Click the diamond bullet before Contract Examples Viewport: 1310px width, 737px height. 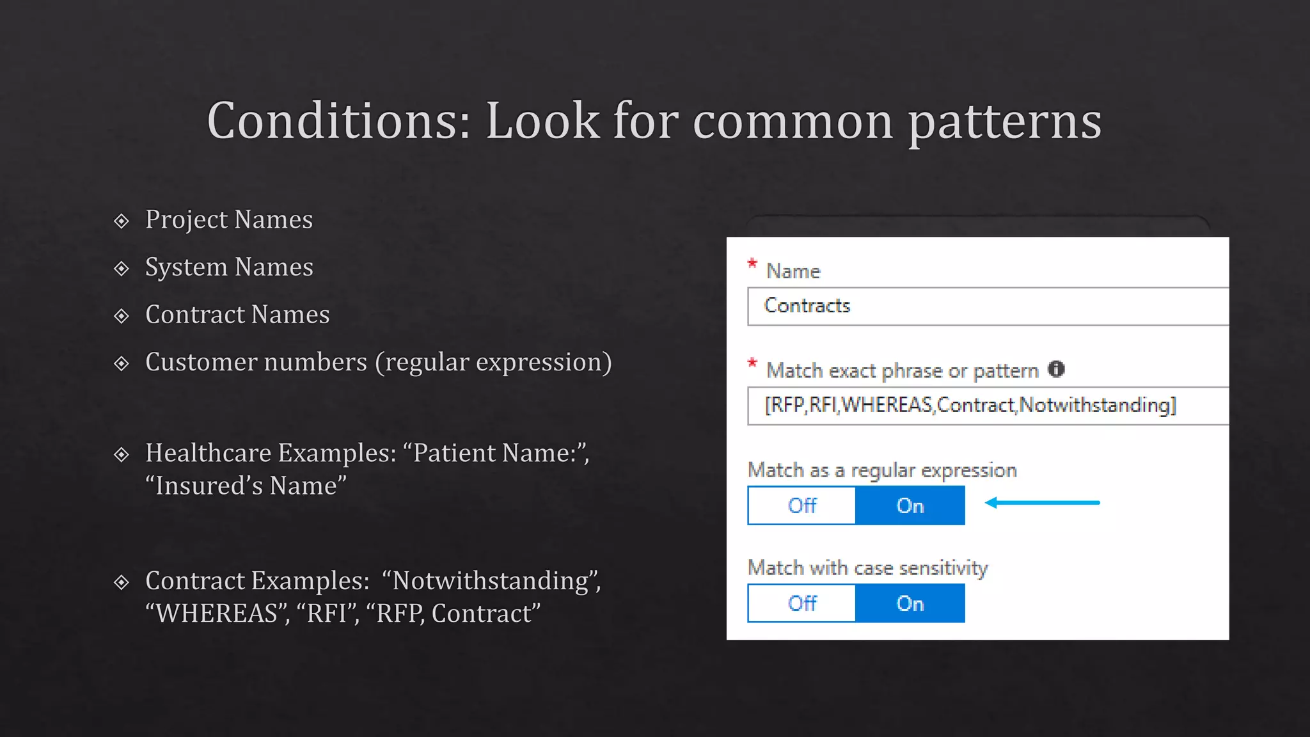(x=122, y=583)
